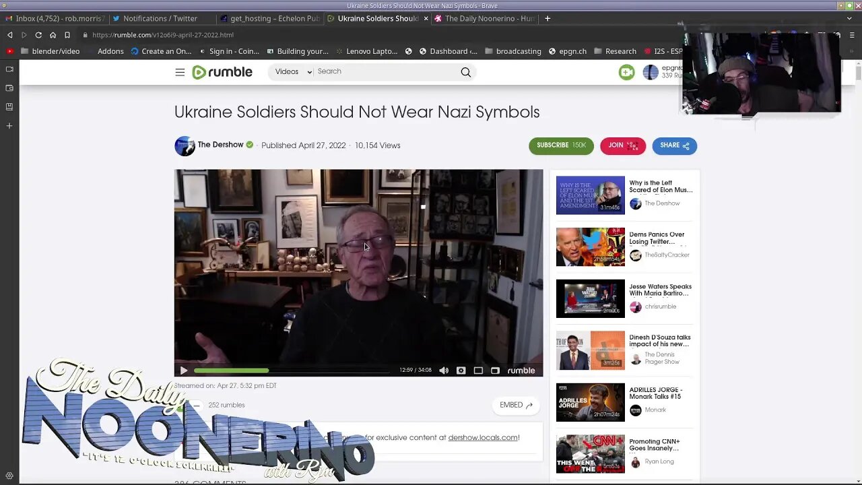862x485 pixels.
Task: Click the green upload video icon
Action: click(626, 72)
